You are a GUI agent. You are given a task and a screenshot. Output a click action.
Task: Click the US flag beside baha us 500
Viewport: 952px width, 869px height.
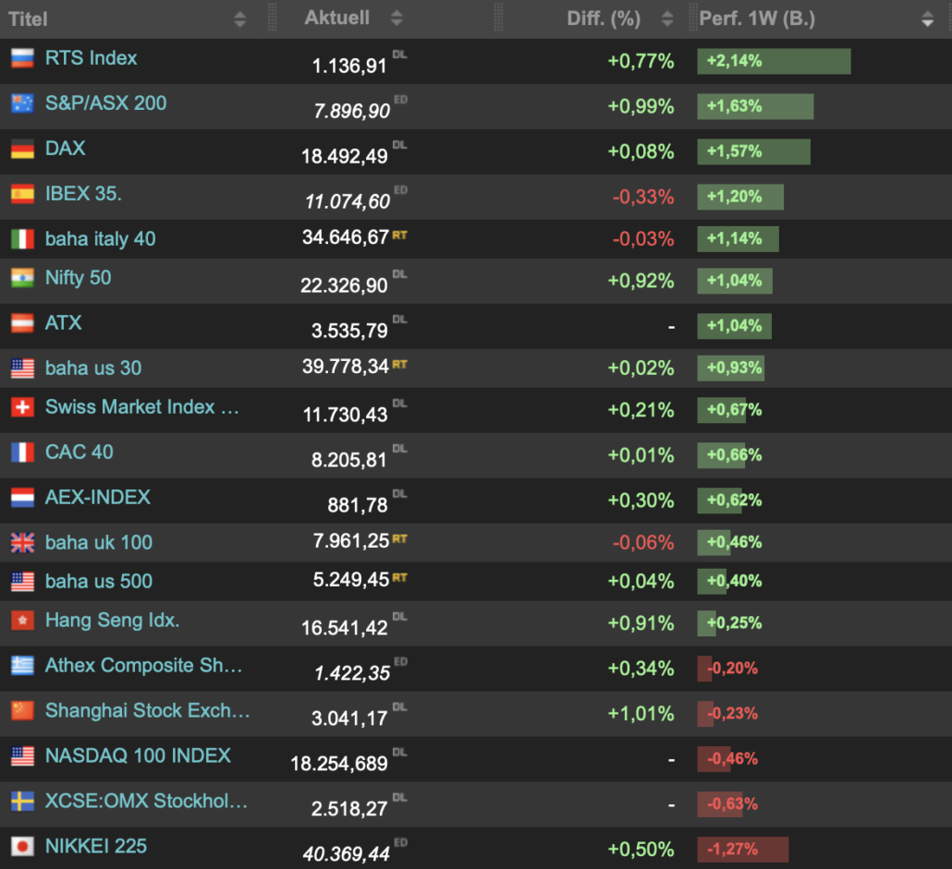22,582
